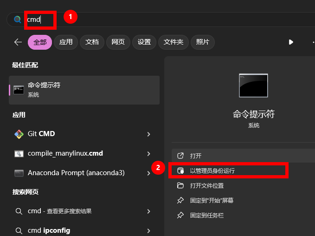This screenshot has height=236, width=315.
Task: Expand Git CMD options chevron
Action: [148, 134]
